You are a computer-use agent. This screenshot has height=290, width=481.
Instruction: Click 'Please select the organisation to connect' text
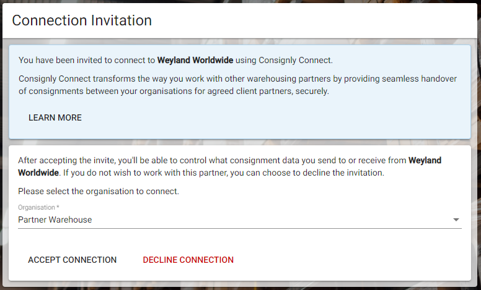[99, 192]
